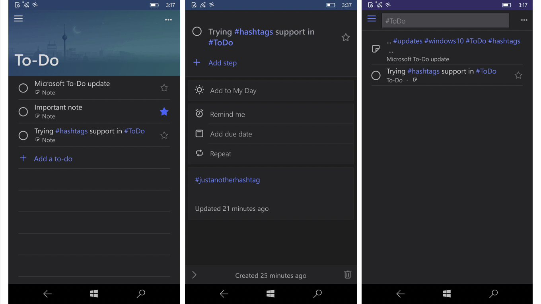Open Microsoft To-Do update task
541x304 pixels.
click(94, 88)
